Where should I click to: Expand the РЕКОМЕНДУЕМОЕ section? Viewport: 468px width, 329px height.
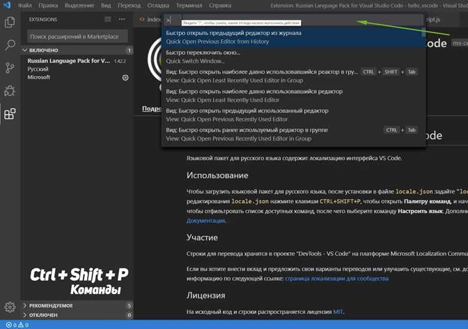(x=77, y=305)
